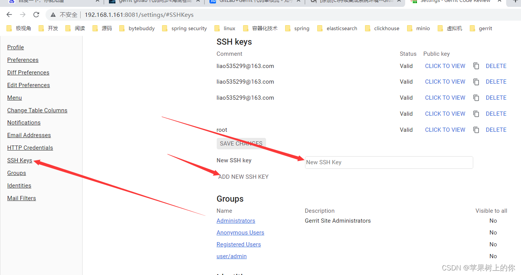Open Change Table Columns settings
The height and width of the screenshot is (275, 521).
[37, 110]
